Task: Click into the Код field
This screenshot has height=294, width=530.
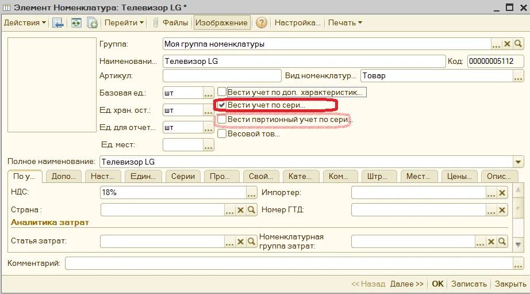Action: click(x=496, y=61)
